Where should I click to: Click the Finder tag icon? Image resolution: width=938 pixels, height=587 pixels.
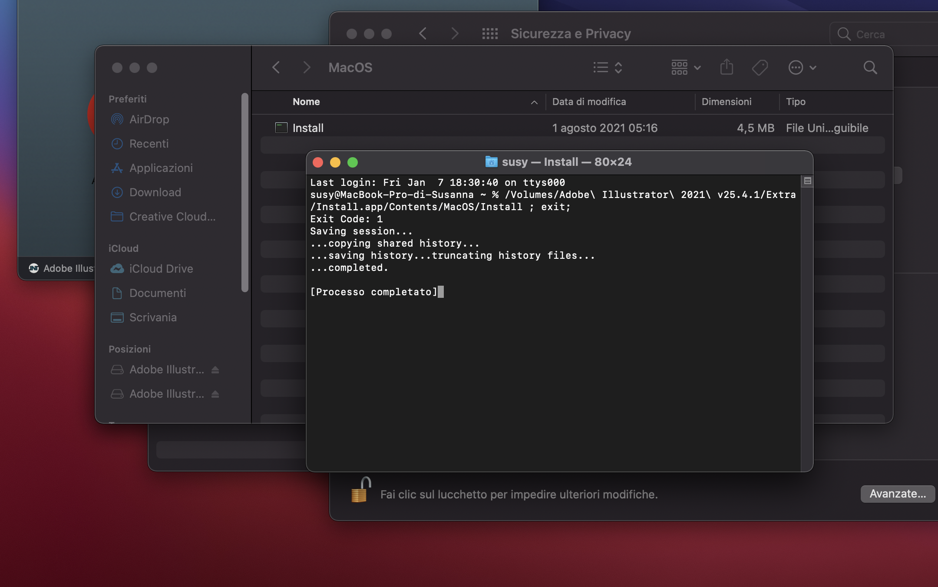pyautogui.click(x=760, y=67)
